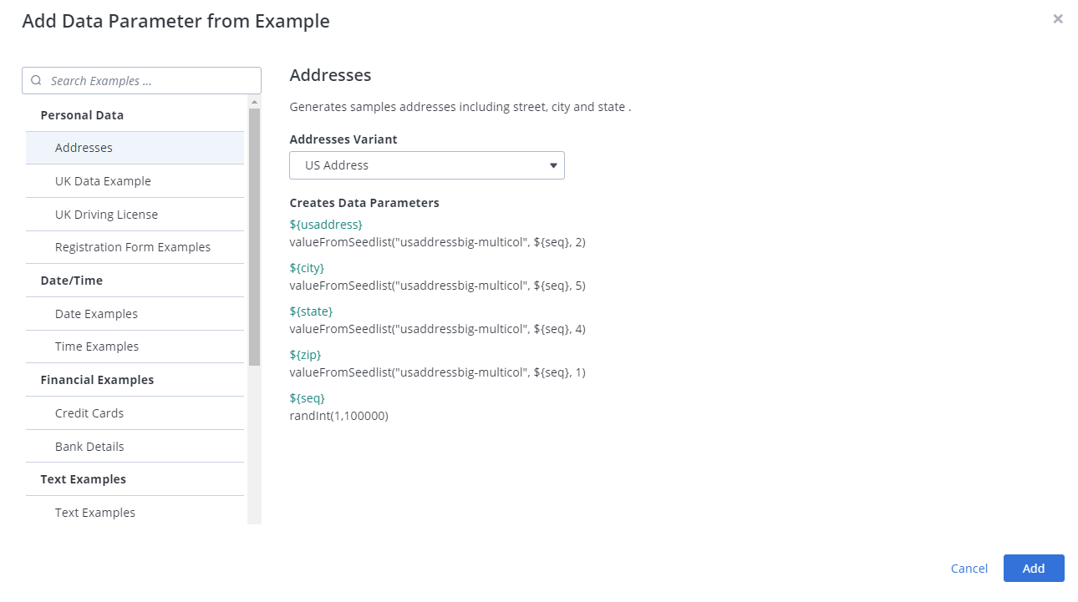Click the Financial Examples category header

pos(97,380)
